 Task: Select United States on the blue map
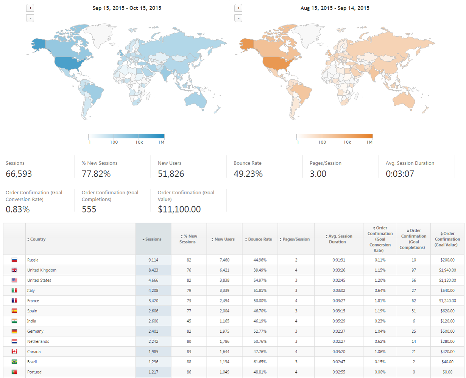(x=68, y=64)
